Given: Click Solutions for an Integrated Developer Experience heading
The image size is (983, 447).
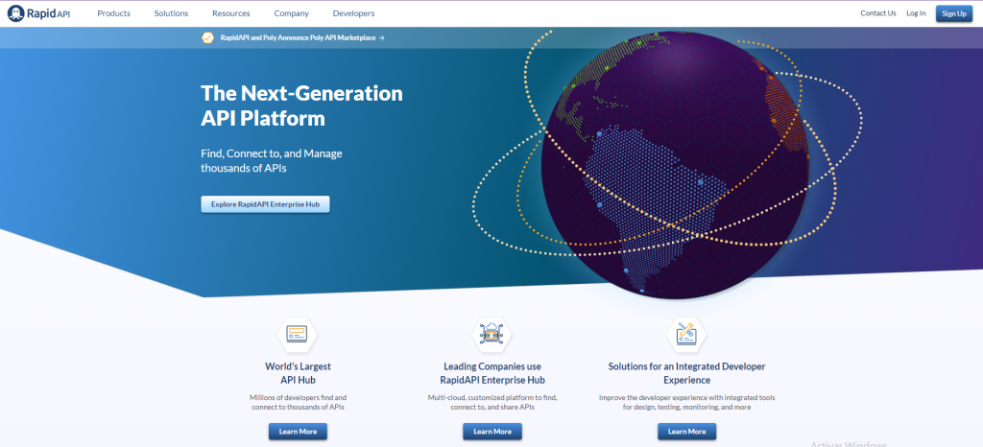Looking at the screenshot, I should pos(686,373).
